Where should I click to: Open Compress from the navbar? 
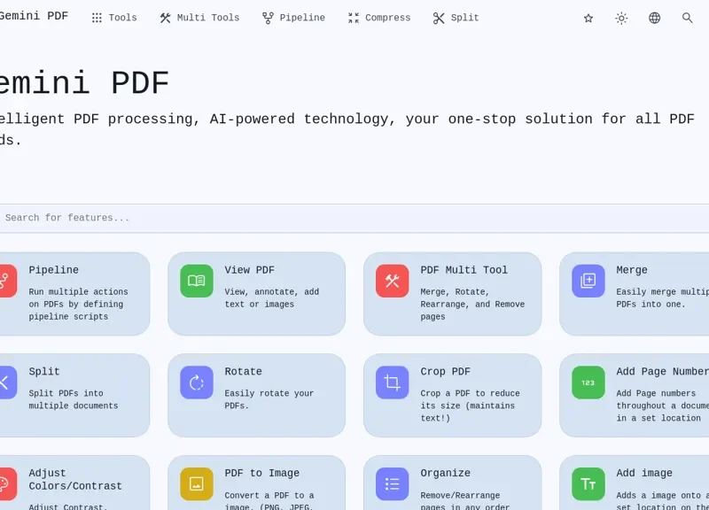click(379, 18)
